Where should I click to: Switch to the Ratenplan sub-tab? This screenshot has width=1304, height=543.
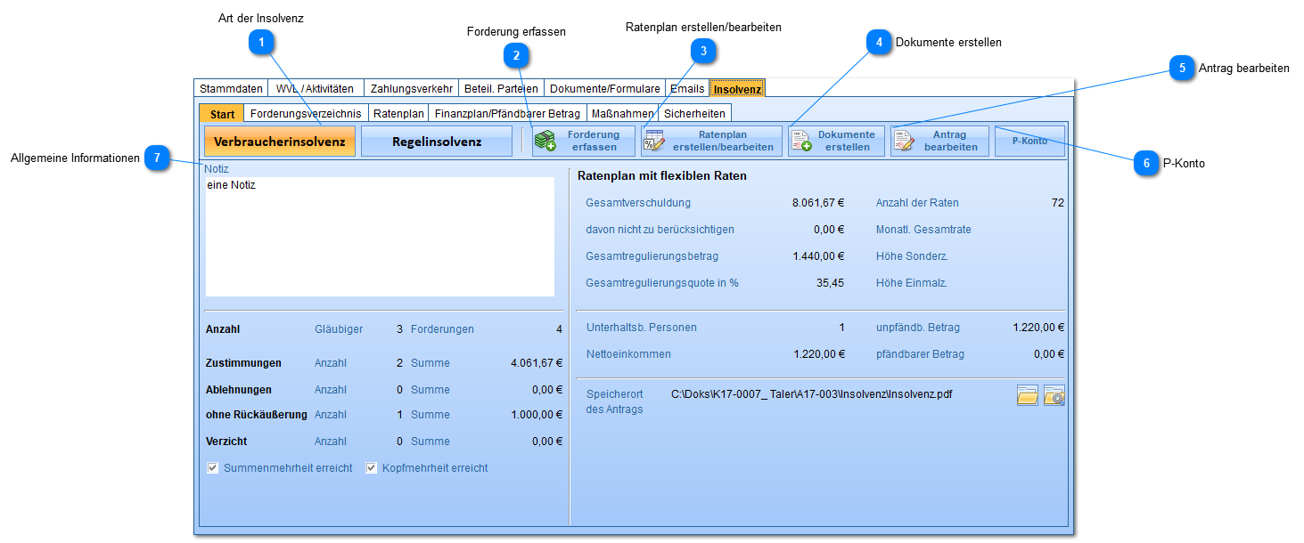(x=398, y=113)
